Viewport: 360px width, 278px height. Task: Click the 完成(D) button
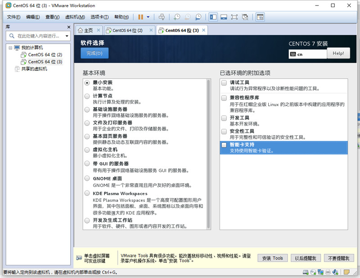(x=94, y=53)
